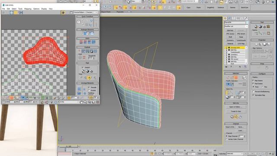Select TurboSmooth in modifier stack

(235, 52)
